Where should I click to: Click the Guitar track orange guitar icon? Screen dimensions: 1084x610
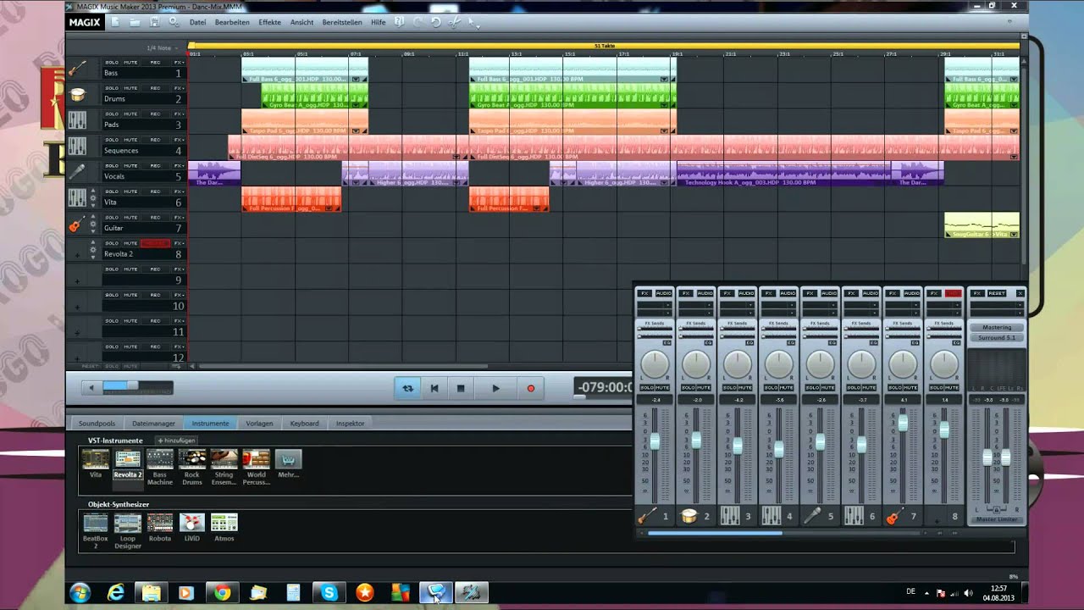coord(75,225)
